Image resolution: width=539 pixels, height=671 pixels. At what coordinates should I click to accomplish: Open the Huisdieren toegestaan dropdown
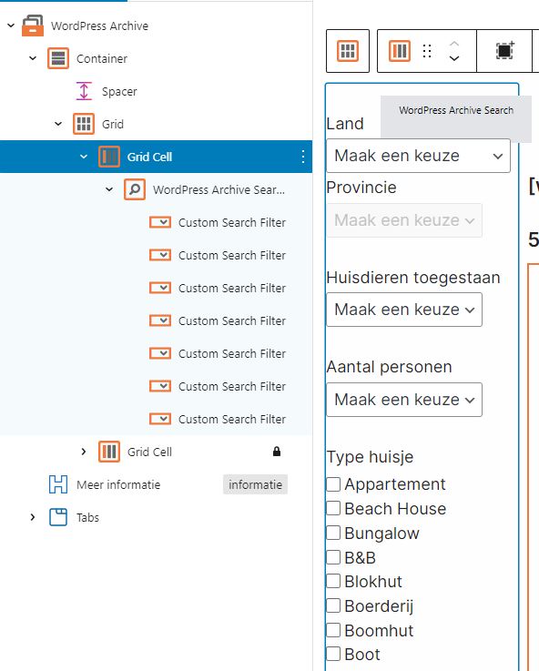coord(404,310)
